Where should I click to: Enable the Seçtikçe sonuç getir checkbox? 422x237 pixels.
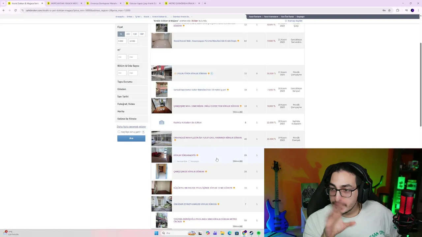coord(119,132)
